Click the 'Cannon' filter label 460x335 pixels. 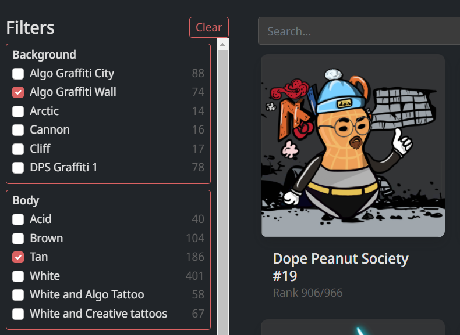click(x=50, y=129)
